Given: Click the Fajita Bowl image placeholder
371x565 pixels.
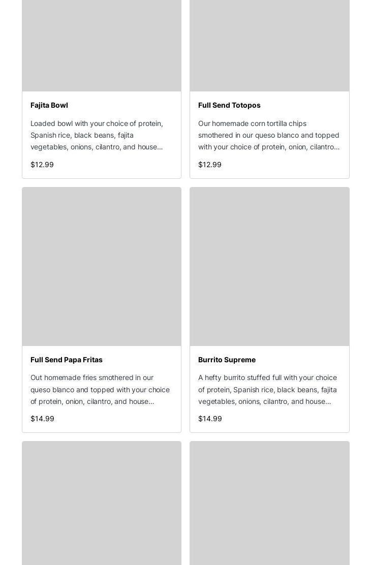Looking at the screenshot, I should (x=102, y=46).
